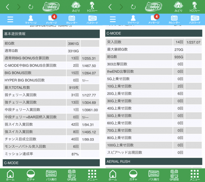Viewport: 205px width, 182px height.
Task: Open メッセージ with badge in left screen
Action: [x=51, y=20]
